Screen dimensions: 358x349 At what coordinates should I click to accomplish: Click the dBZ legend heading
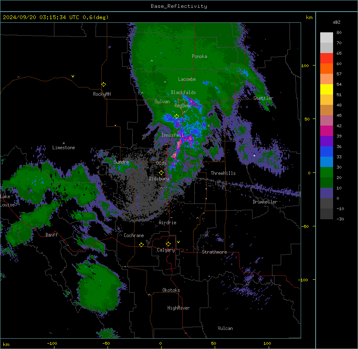(x=336, y=22)
